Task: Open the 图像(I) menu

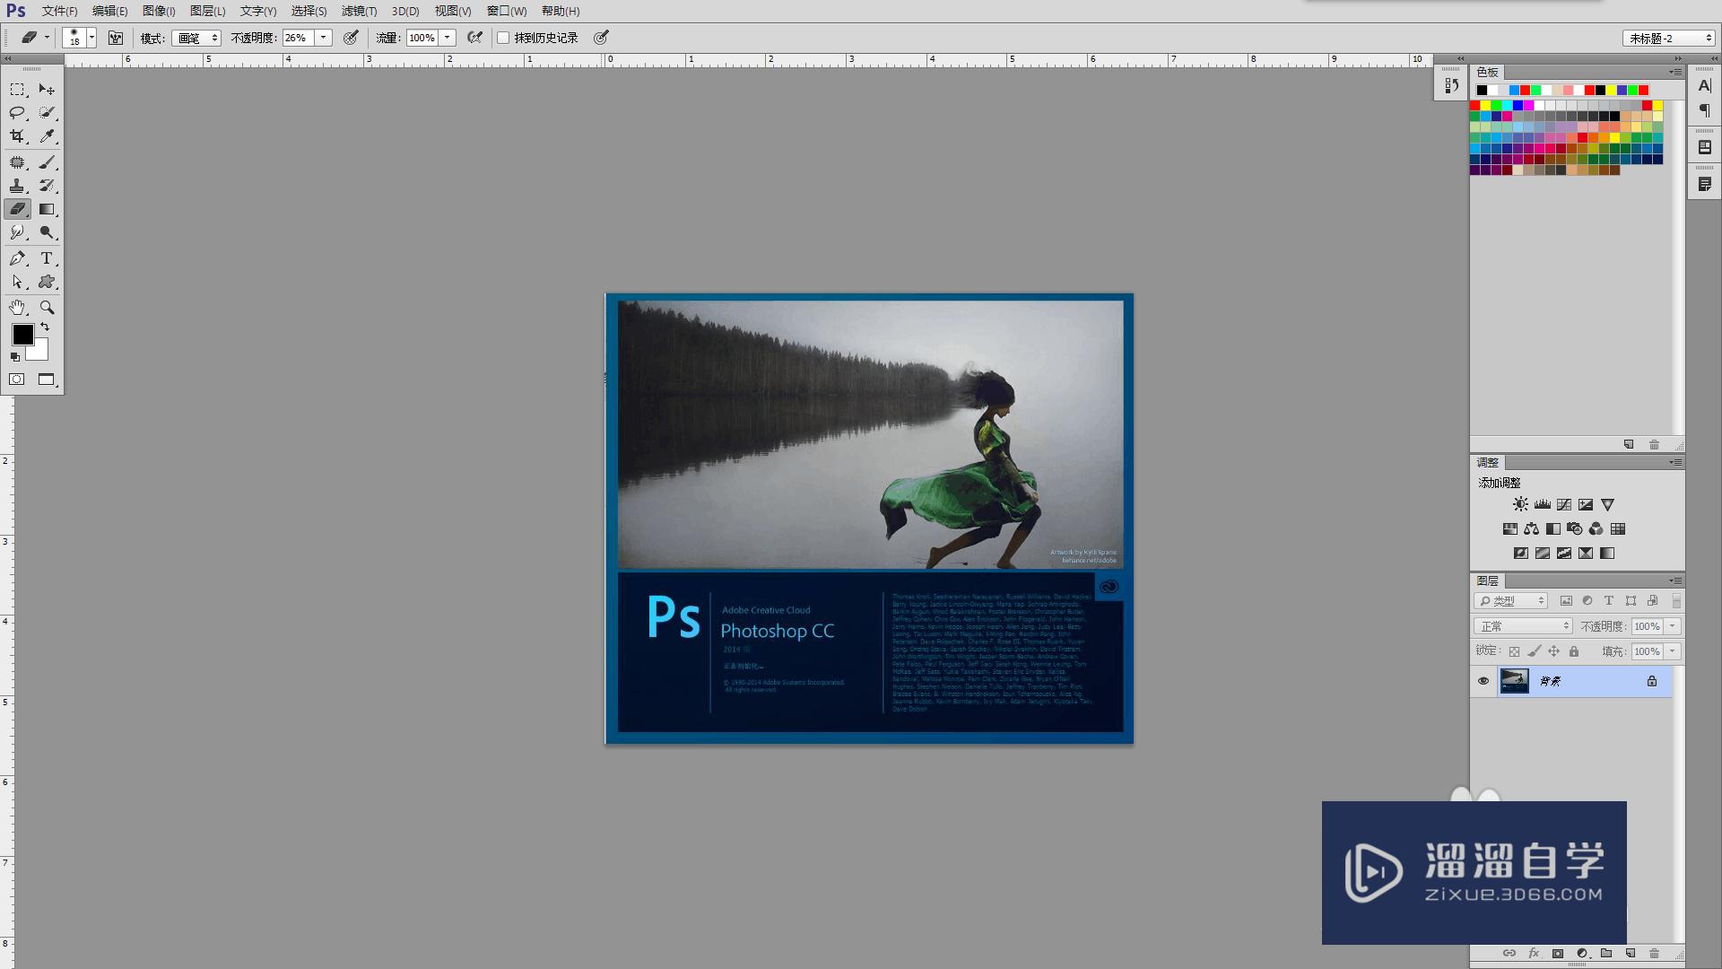Action: pos(160,11)
